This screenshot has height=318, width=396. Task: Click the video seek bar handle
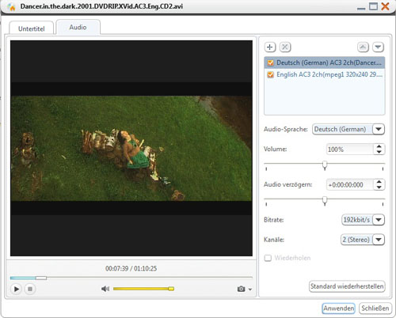click(x=41, y=278)
